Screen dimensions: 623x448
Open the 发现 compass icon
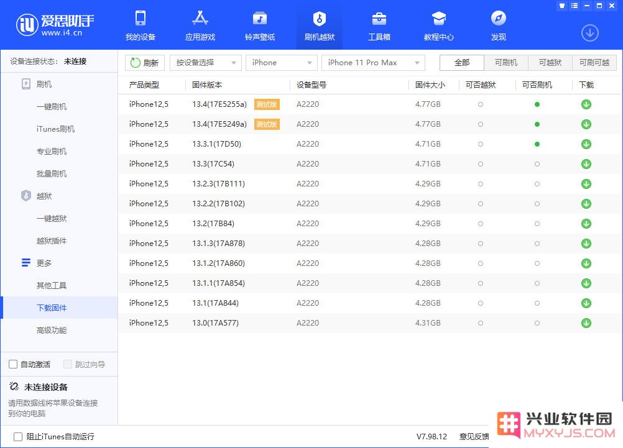(498, 18)
